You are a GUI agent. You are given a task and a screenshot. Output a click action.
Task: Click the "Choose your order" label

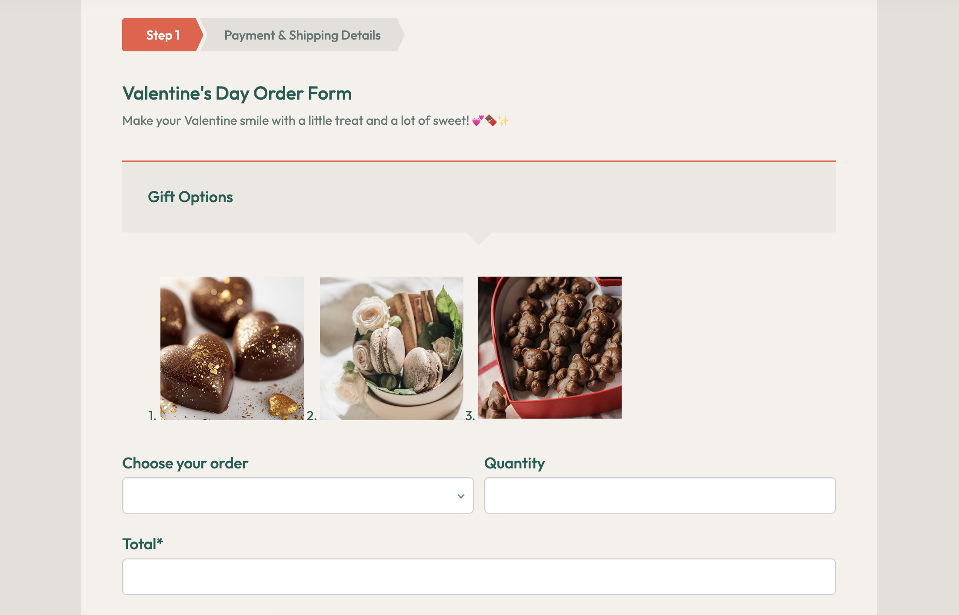185,463
